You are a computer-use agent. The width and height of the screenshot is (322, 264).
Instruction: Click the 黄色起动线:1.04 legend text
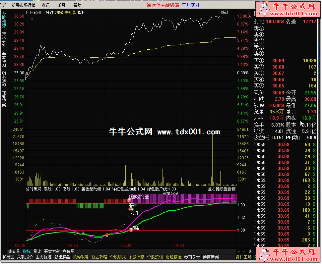coord(96,189)
